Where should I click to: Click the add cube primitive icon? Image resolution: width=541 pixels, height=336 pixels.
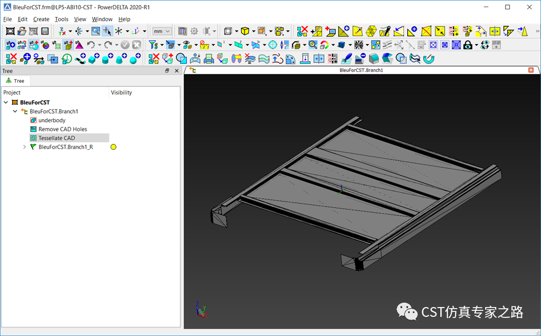pyautogui.click(x=94, y=58)
